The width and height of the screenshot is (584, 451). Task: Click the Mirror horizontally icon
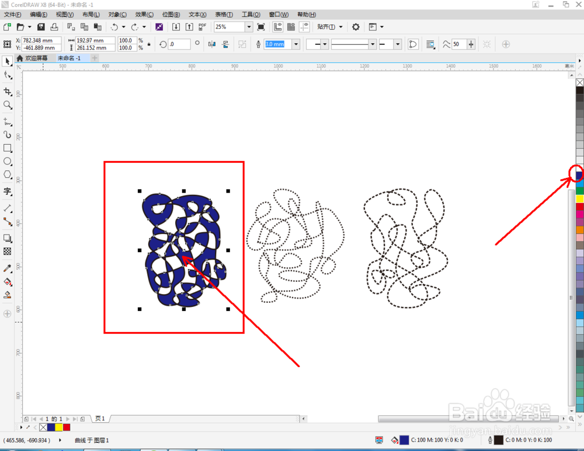[212, 44]
